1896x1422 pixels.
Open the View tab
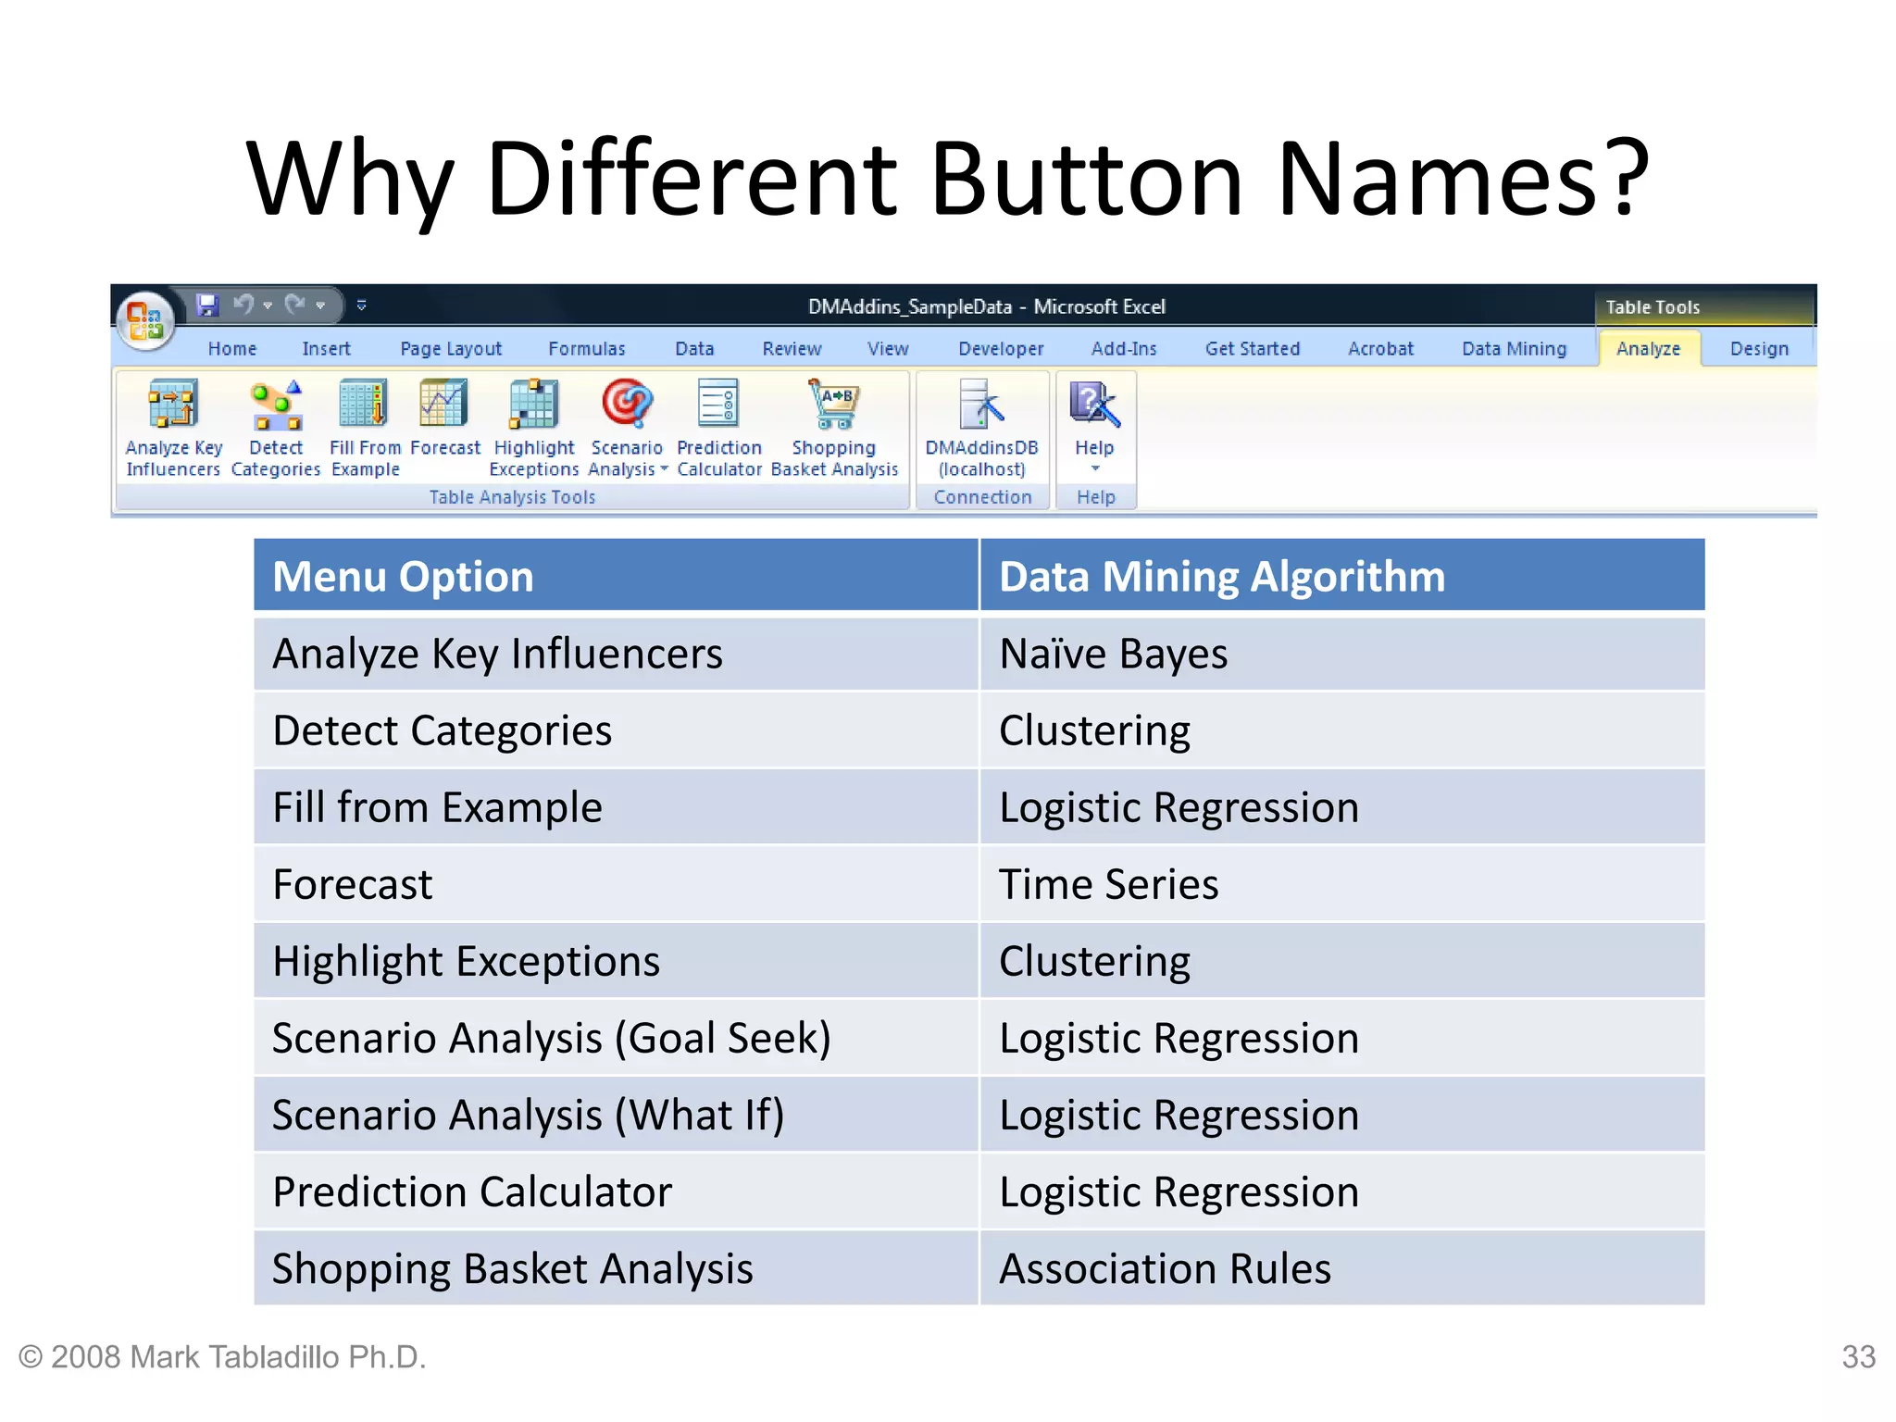pos(888,349)
